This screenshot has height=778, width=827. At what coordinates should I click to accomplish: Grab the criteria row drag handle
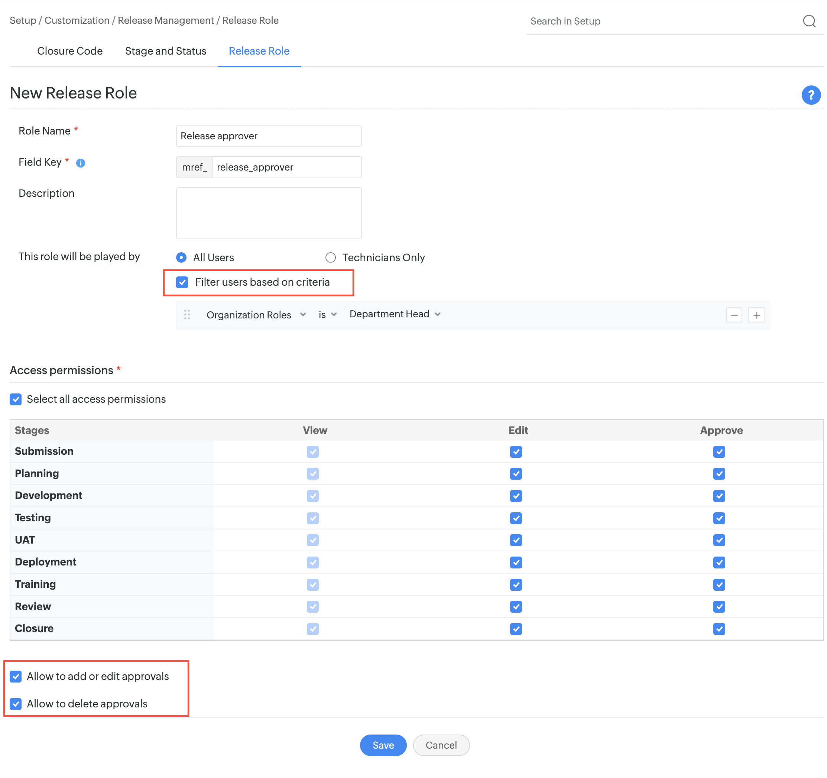click(x=187, y=315)
